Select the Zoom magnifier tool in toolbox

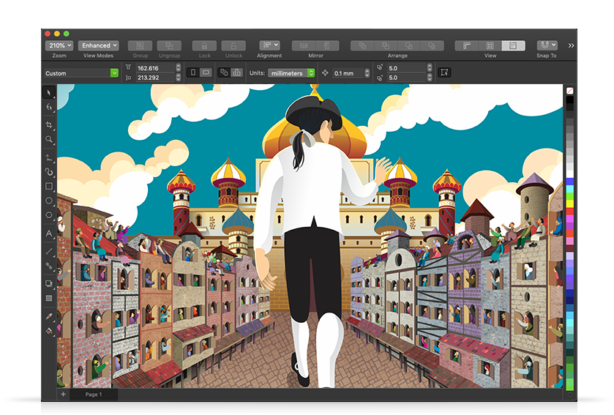pyautogui.click(x=49, y=139)
